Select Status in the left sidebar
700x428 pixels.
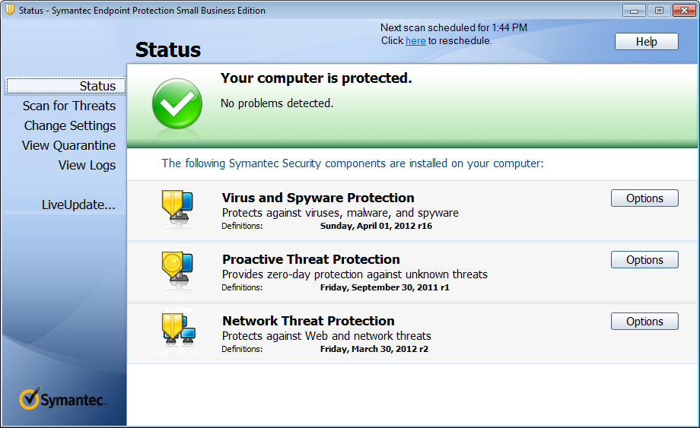pyautogui.click(x=97, y=86)
